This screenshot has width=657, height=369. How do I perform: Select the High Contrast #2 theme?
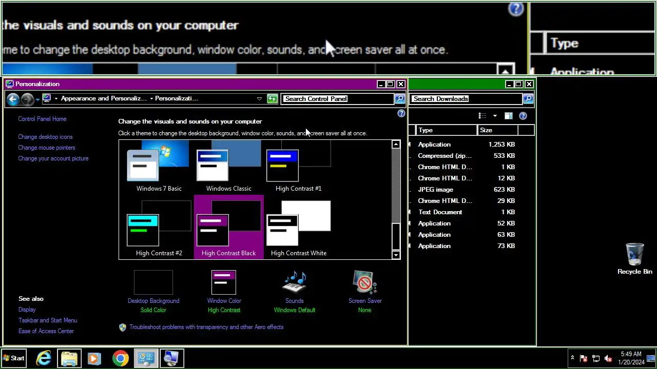tap(159, 227)
